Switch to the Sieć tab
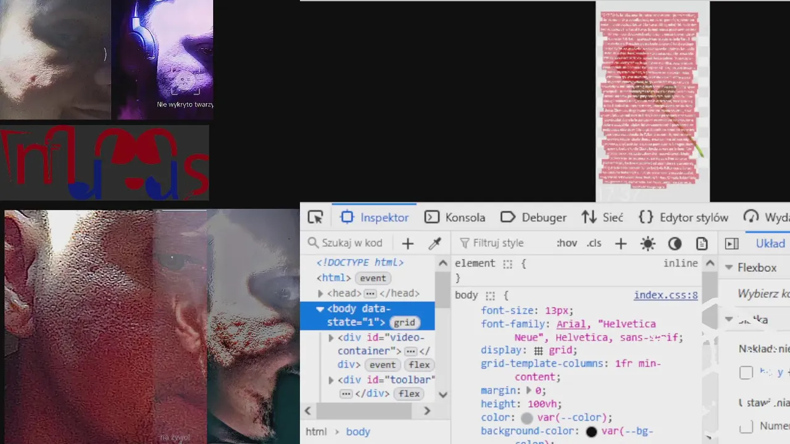This screenshot has height=444, width=790. [x=602, y=217]
